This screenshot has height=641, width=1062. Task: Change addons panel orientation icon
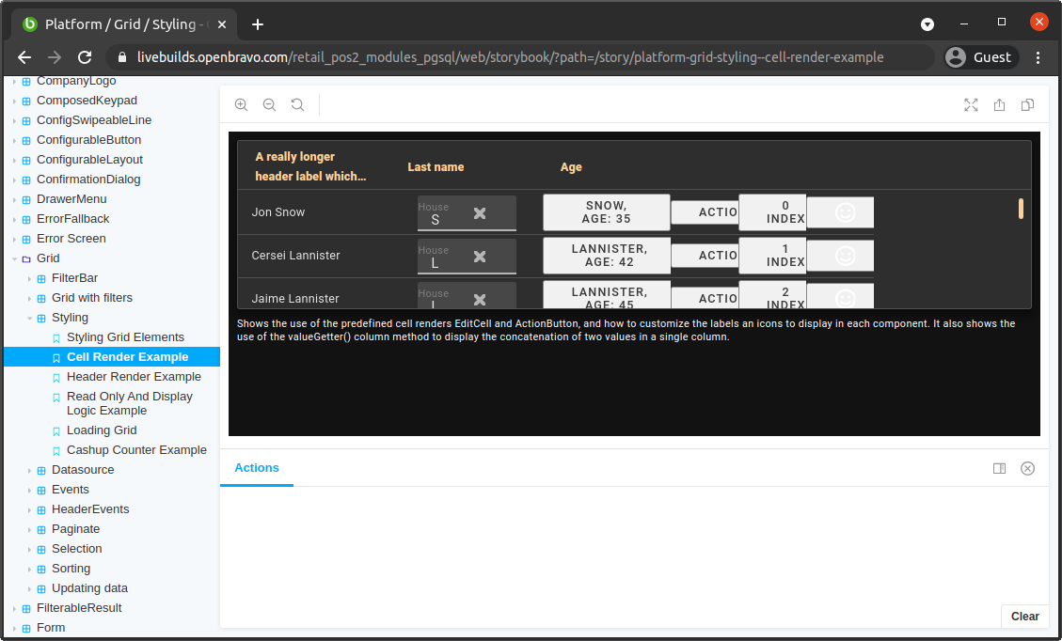tap(1000, 468)
